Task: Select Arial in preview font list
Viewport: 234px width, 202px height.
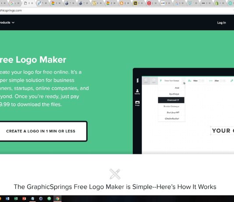Action: pos(177,88)
